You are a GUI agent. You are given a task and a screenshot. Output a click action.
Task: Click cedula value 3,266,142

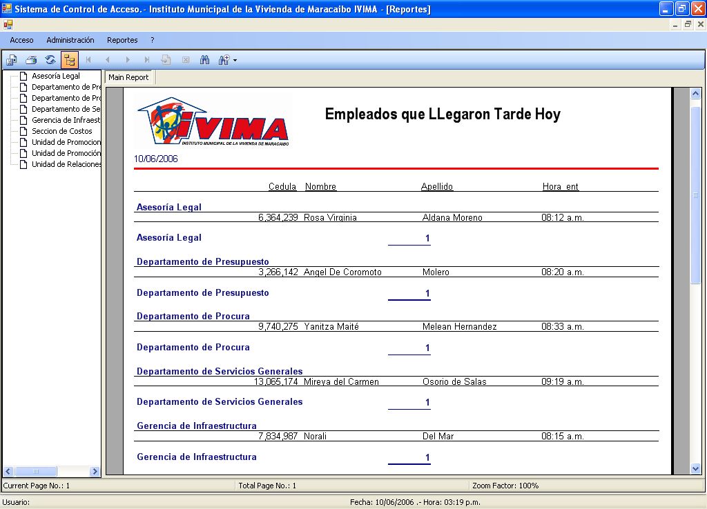click(278, 272)
